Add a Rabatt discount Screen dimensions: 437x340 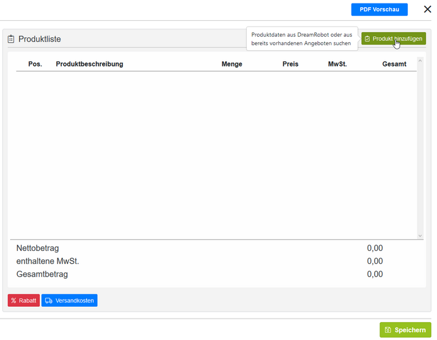pyautogui.click(x=24, y=300)
